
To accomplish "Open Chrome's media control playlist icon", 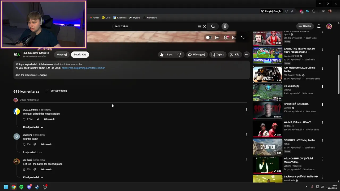I will 323,11.
